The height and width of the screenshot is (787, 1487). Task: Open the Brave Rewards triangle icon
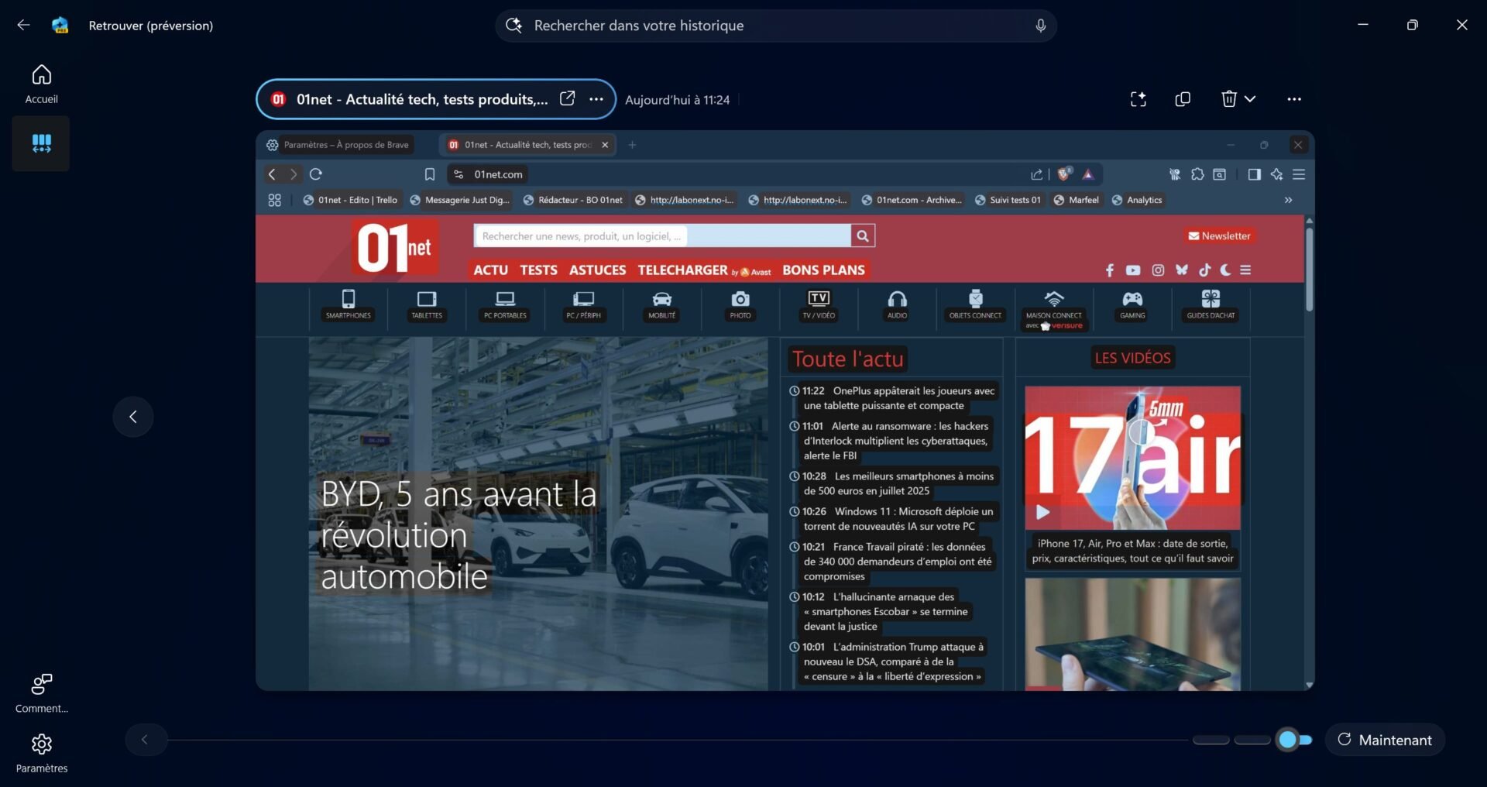(x=1087, y=174)
